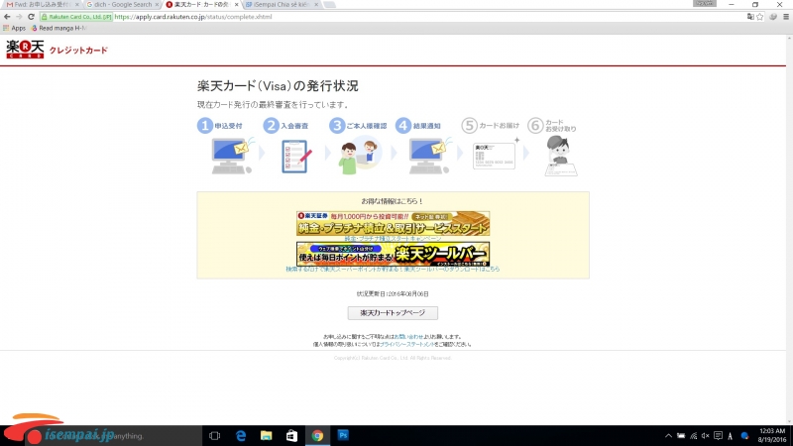Image resolution: width=793 pixels, height=446 pixels.
Task: Open the Apps bookmarks shortcut
Action: pos(14,29)
